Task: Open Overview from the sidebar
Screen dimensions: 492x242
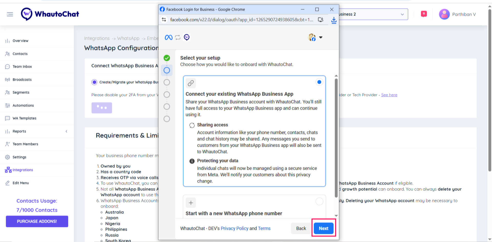Action: point(21,41)
